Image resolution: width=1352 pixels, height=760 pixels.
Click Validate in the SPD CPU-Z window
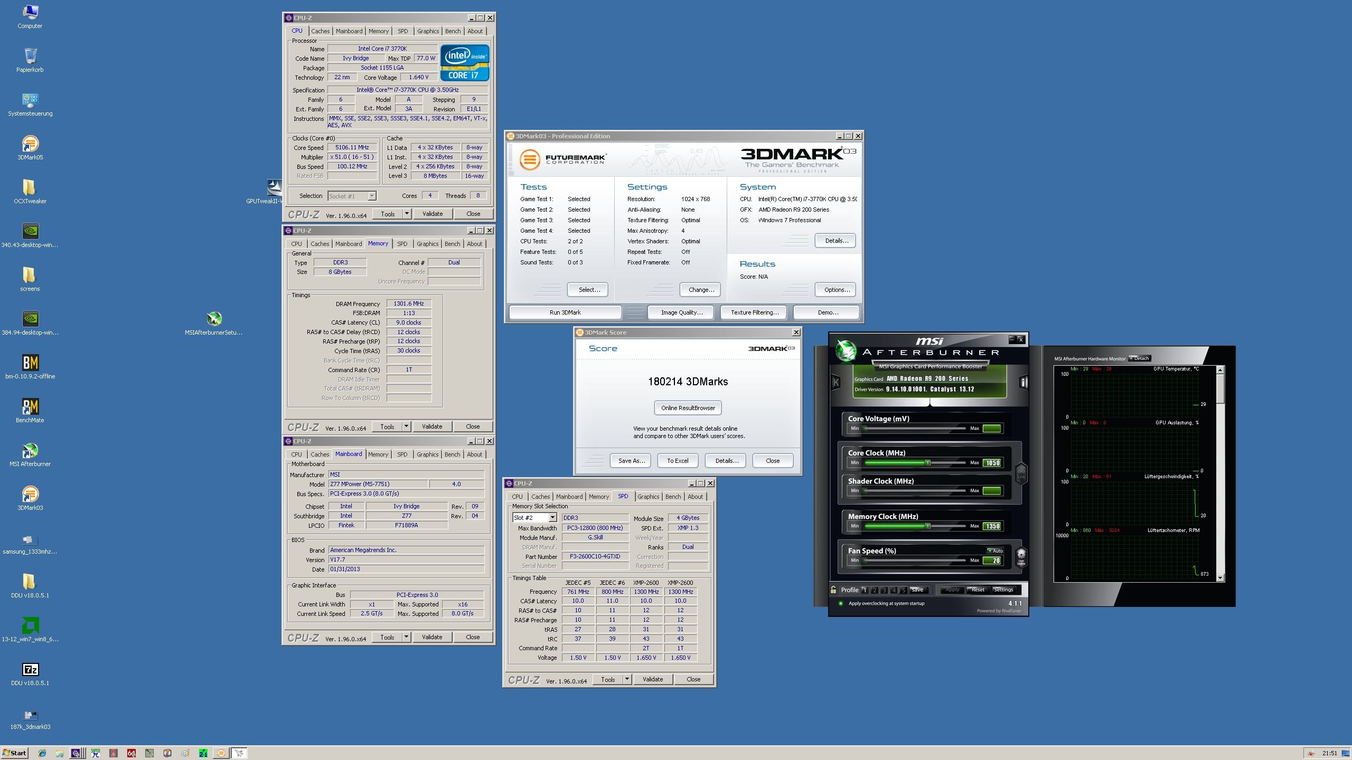pos(653,679)
